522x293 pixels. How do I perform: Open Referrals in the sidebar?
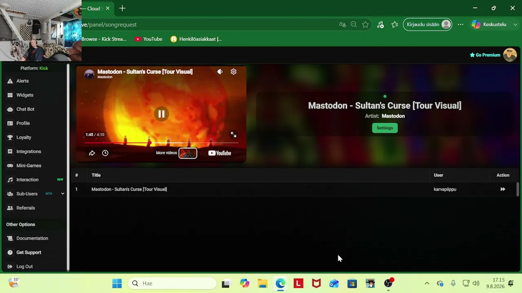coord(25,208)
